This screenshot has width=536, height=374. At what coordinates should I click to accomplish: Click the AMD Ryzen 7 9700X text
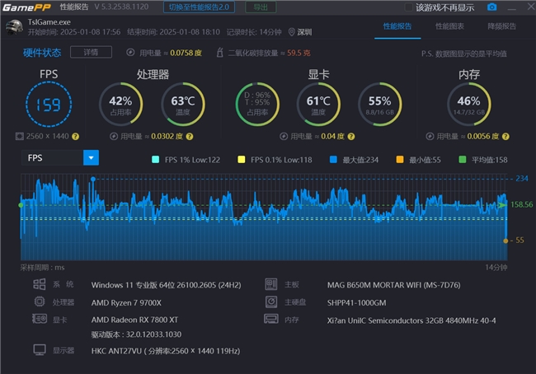[126, 302]
